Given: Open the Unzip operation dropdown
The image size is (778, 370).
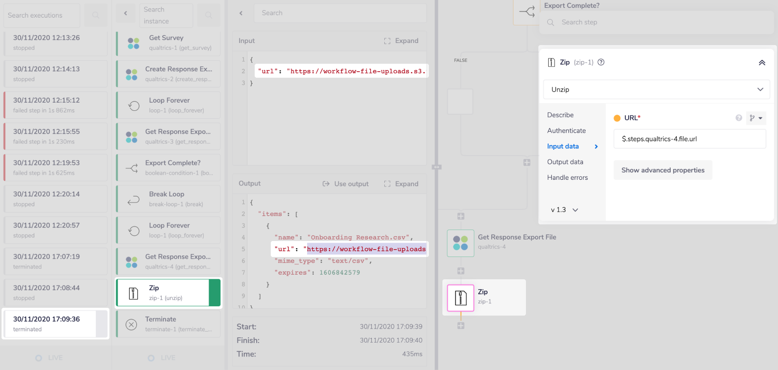Looking at the screenshot, I should click(656, 89).
